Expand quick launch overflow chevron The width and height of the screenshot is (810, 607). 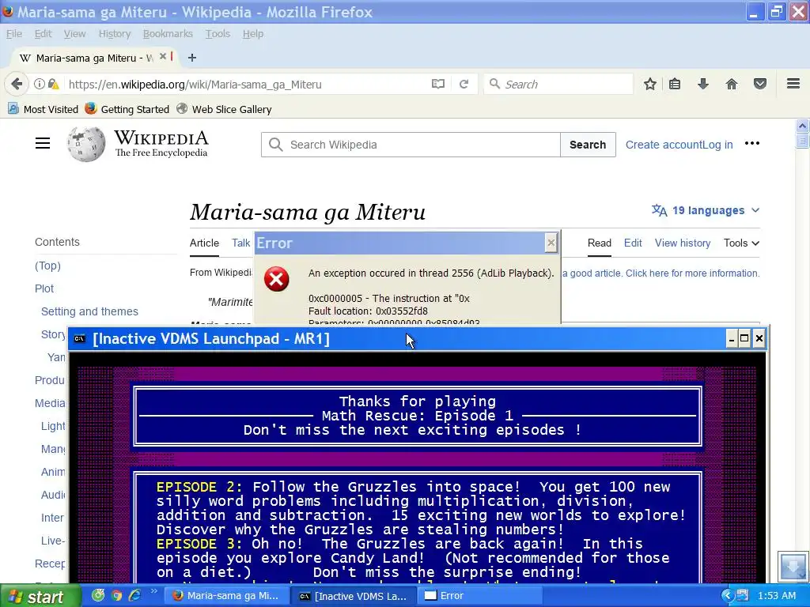pyautogui.click(x=153, y=591)
